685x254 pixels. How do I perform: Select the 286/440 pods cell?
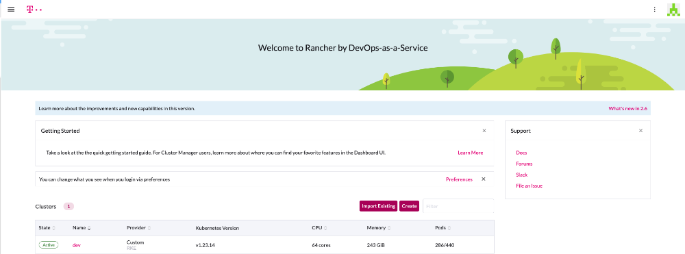coord(445,245)
